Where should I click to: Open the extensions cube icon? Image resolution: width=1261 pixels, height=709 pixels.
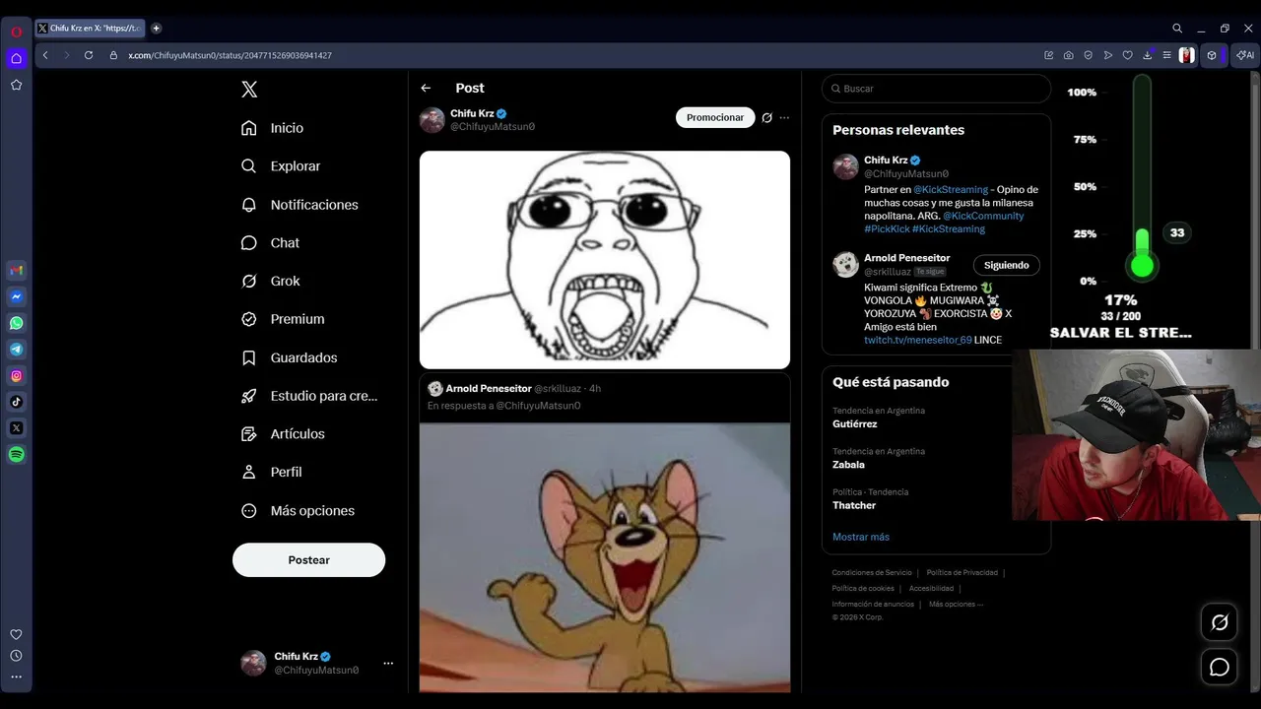[1213, 55]
